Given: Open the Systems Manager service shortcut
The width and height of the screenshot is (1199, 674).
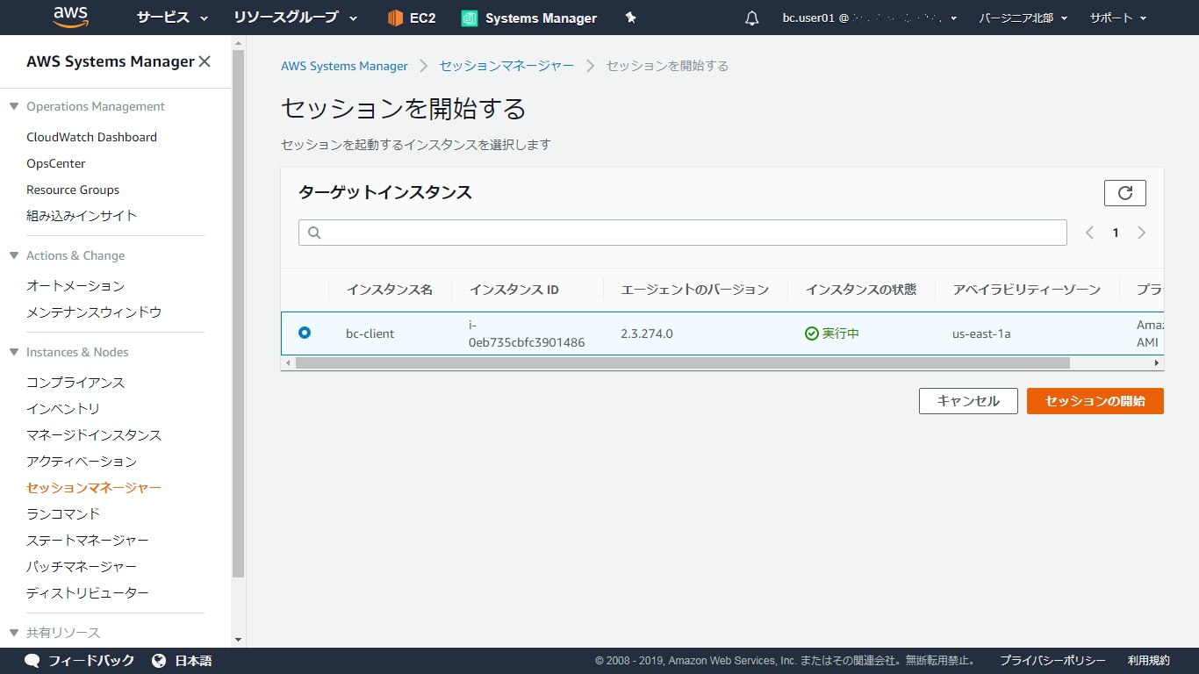Looking at the screenshot, I should pyautogui.click(x=529, y=18).
